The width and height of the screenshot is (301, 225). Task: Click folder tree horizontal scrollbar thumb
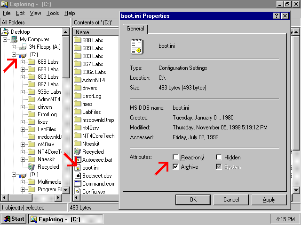(x=21, y=197)
